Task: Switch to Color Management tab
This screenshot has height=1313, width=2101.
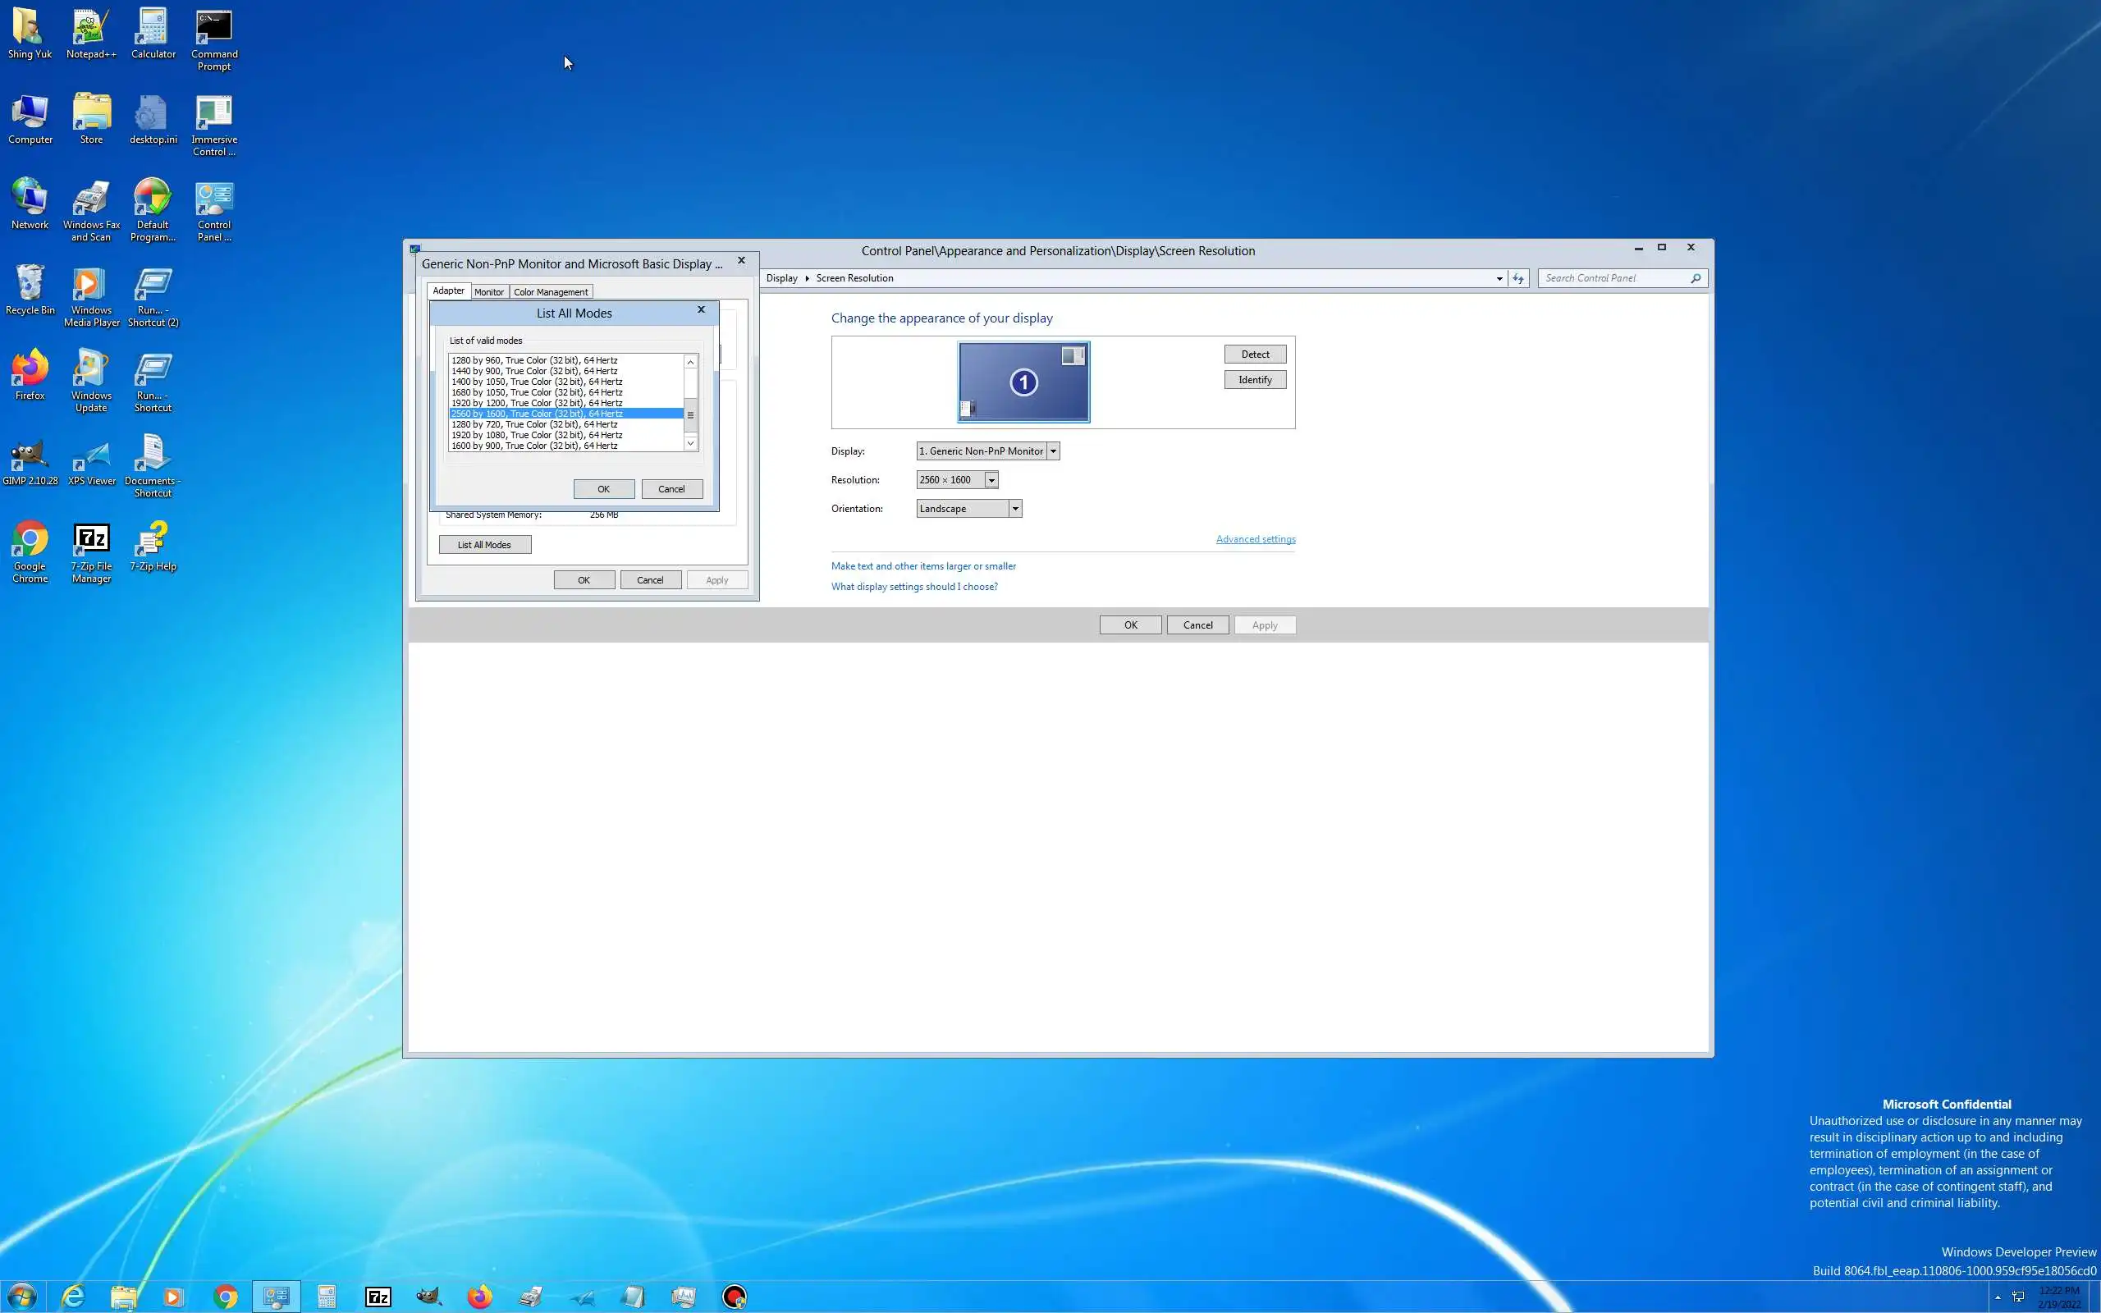Action: click(551, 292)
